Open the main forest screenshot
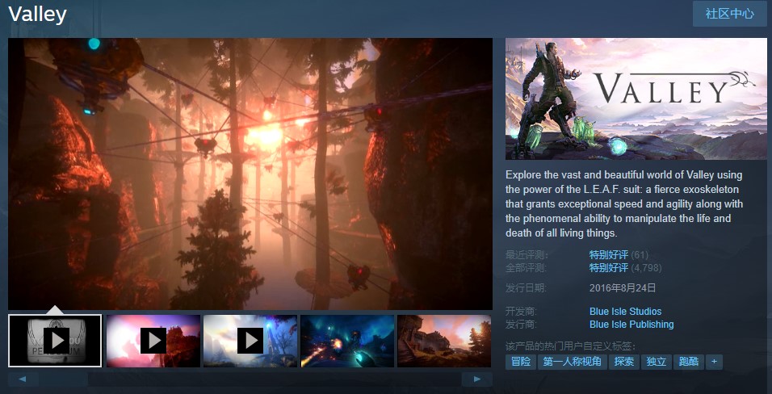This screenshot has height=394, width=772. point(250,174)
